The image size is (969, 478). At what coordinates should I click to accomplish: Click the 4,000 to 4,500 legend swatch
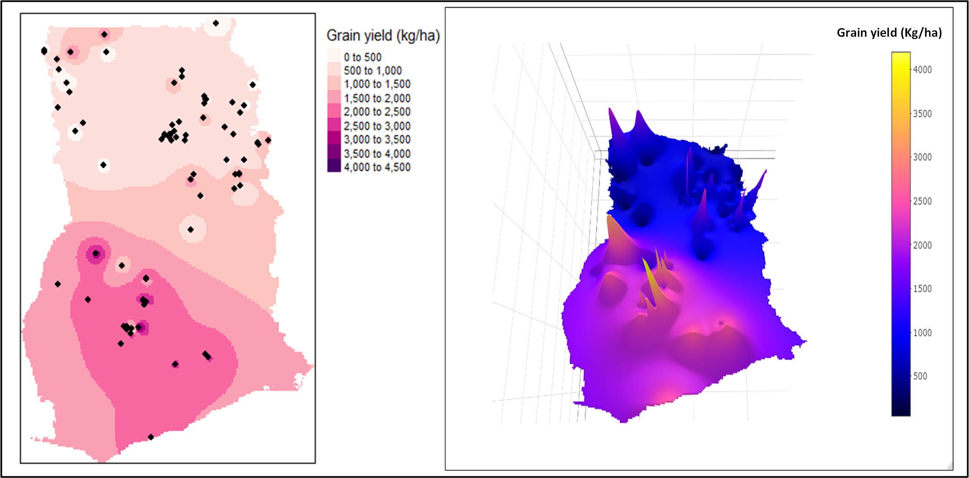point(334,167)
